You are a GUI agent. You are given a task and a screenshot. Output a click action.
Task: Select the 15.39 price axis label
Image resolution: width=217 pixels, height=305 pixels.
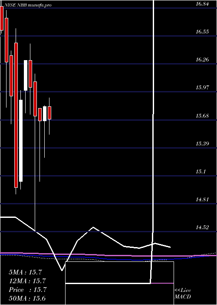tap(202, 144)
